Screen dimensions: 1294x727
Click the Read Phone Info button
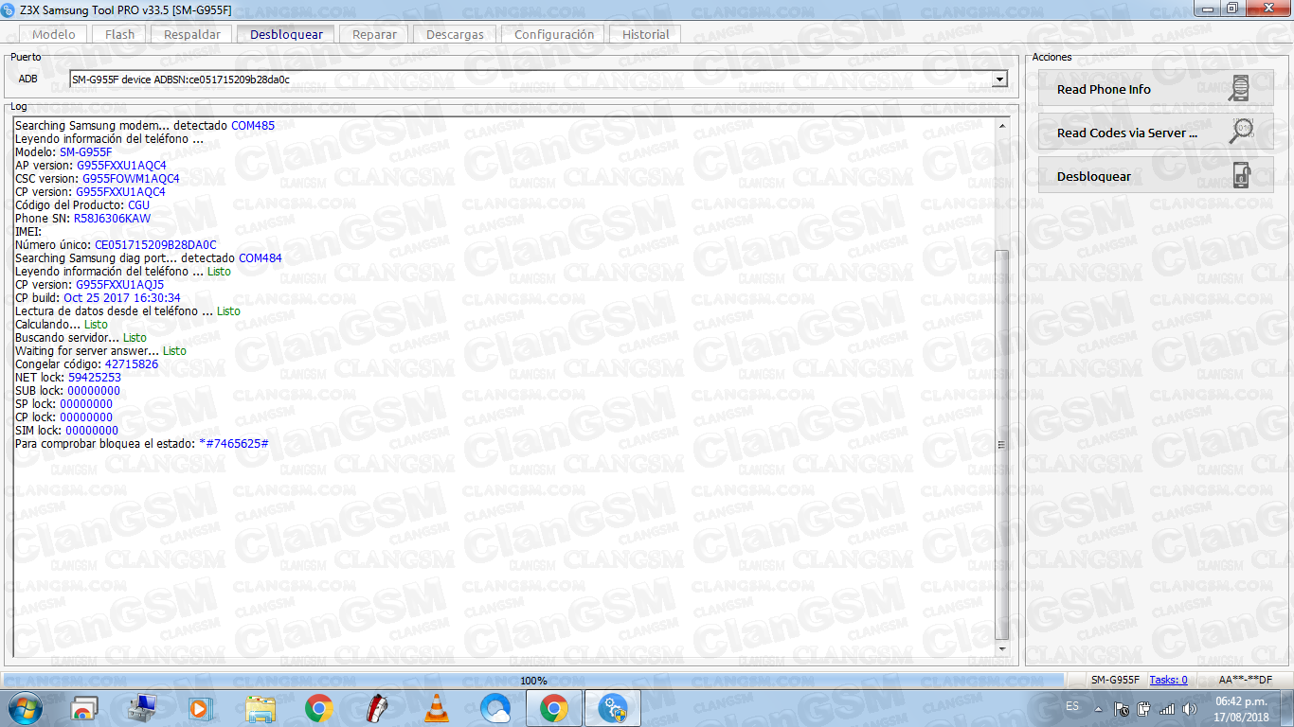[1156, 89]
